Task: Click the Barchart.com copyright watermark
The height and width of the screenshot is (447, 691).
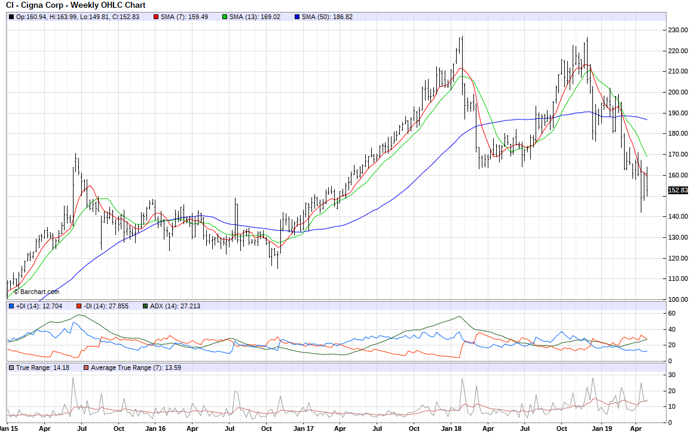Action: 36,292
